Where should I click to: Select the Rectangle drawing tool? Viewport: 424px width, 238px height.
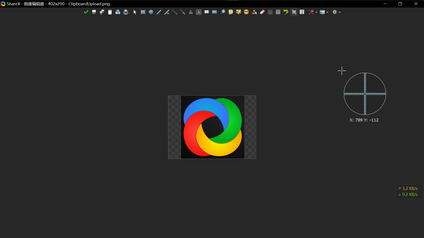tap(143, 12)
